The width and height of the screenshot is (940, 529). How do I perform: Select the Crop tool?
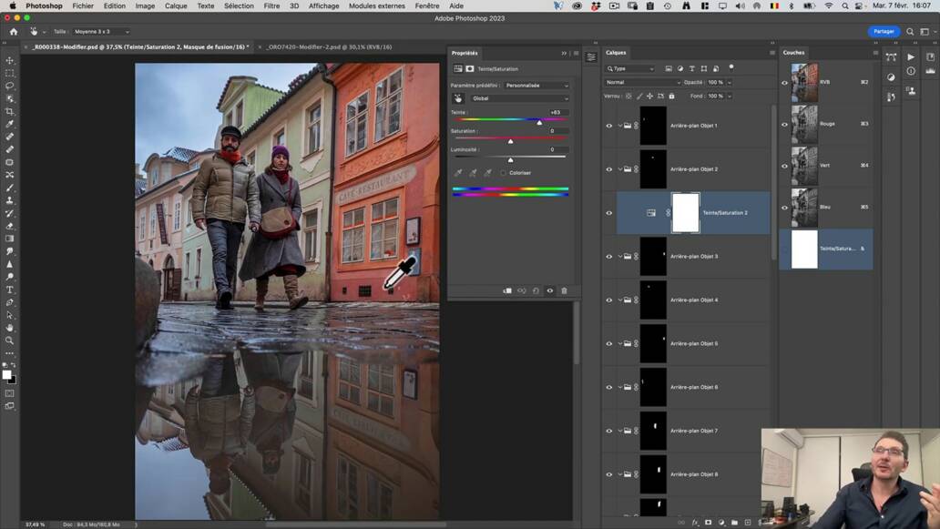tap(10, 111)
